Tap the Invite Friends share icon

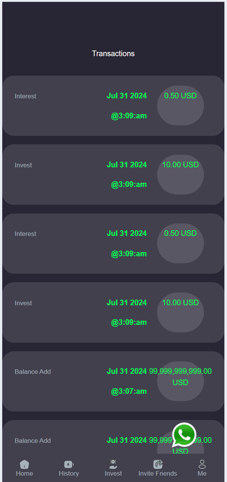pyautogui.click(x=158, y=464)
